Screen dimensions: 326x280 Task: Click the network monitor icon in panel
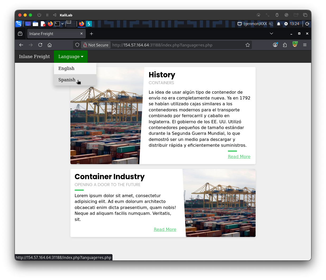click(239, 24)
